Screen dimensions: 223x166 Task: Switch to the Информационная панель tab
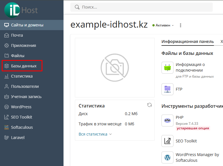tap(187, 42)
